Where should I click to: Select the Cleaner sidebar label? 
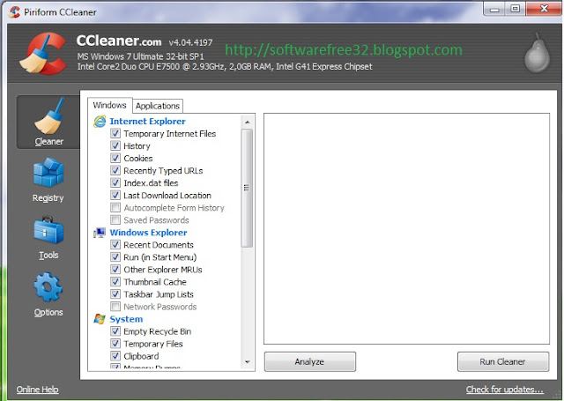[49, 142]
